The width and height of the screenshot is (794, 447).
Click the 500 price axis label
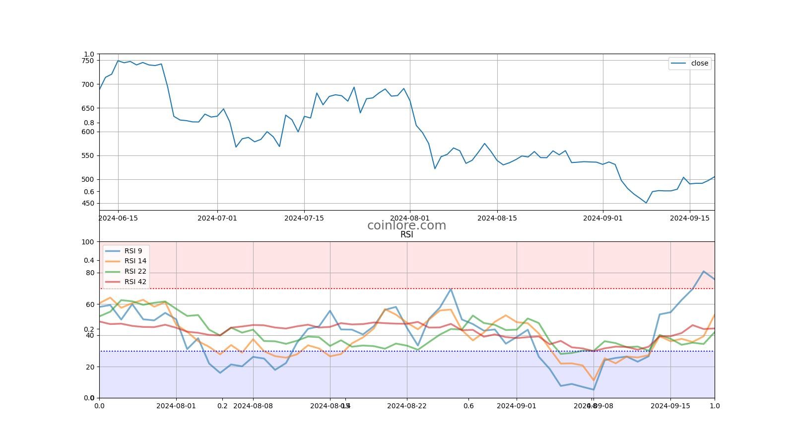88,179
